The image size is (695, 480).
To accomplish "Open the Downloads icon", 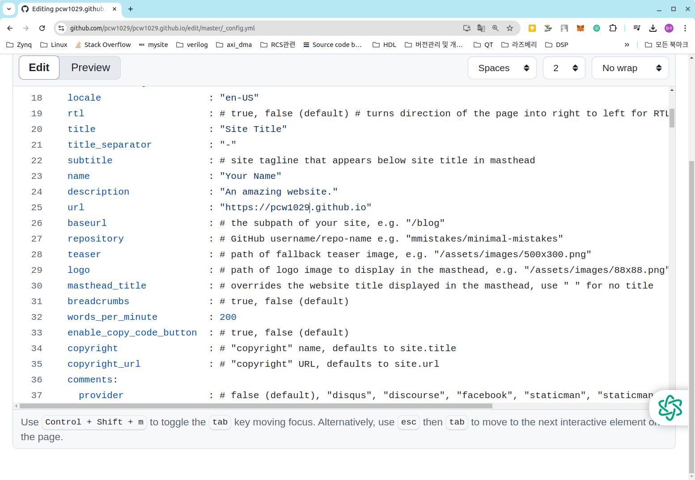I will click(x=653, y=28).
